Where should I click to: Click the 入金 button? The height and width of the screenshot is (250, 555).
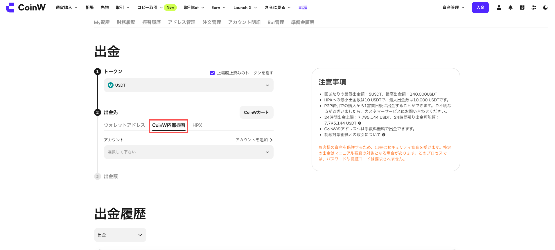point(480,8)
